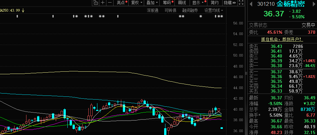Click the panel splitter handle beside the order book

coord(246,73)
